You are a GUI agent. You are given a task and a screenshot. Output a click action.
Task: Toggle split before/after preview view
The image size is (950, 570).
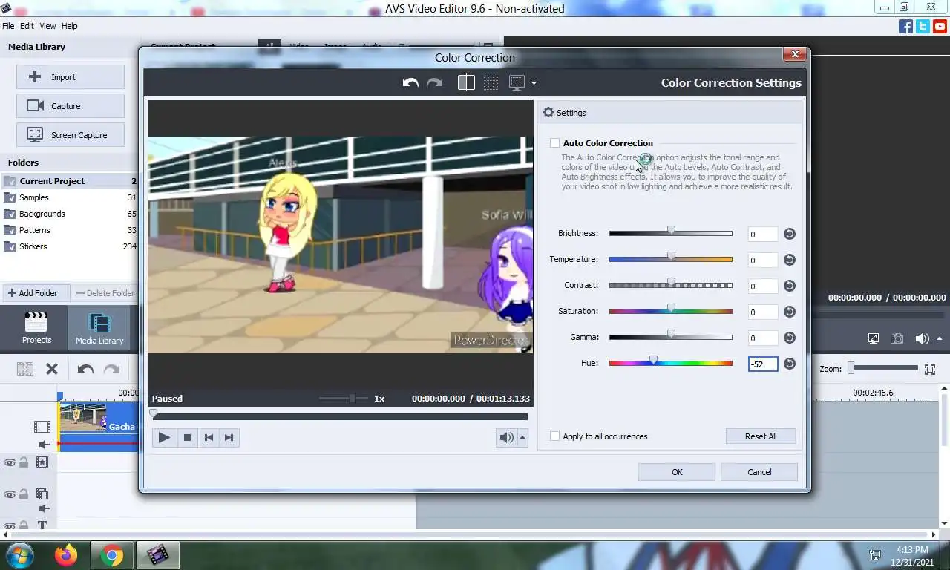tap(466, 83)
